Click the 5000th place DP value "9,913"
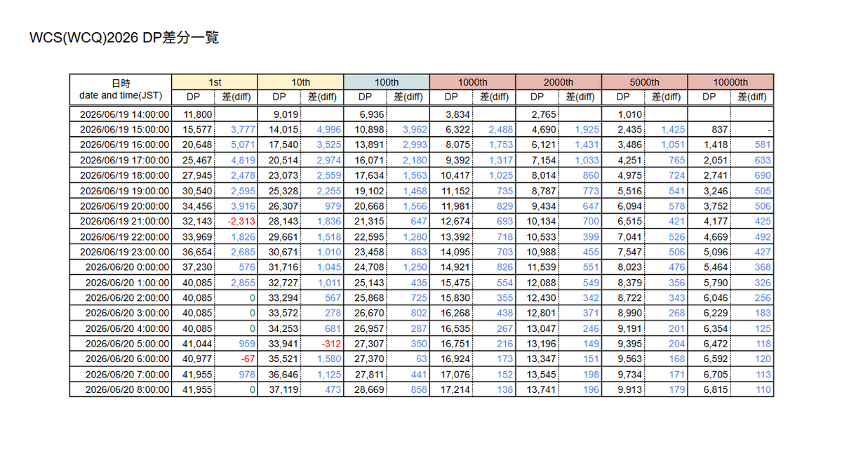This screenshot has height=449, width=842. tap(630, 389)
